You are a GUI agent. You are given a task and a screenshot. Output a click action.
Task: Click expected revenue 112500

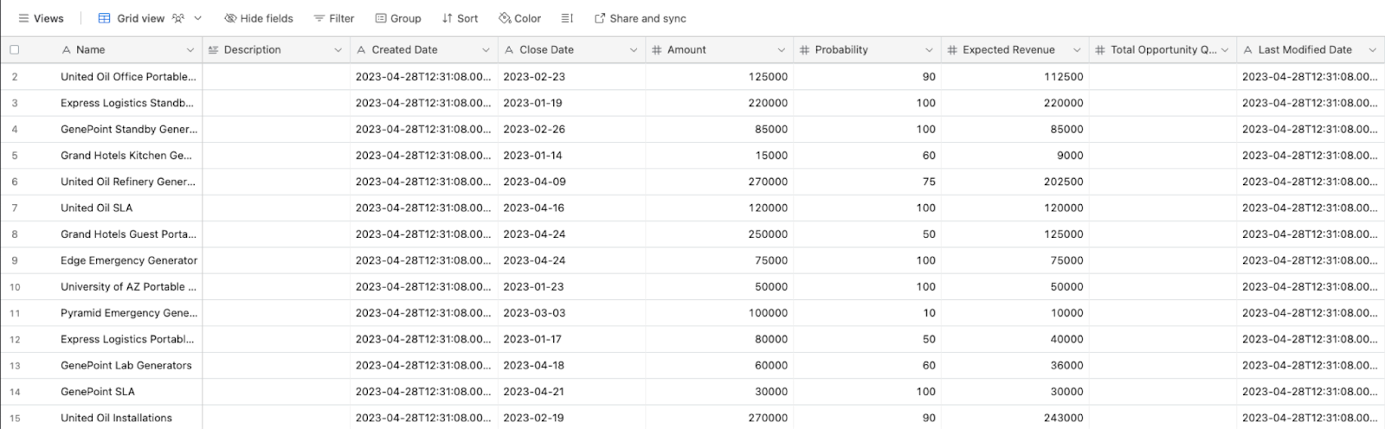(x=1063, y=77)
